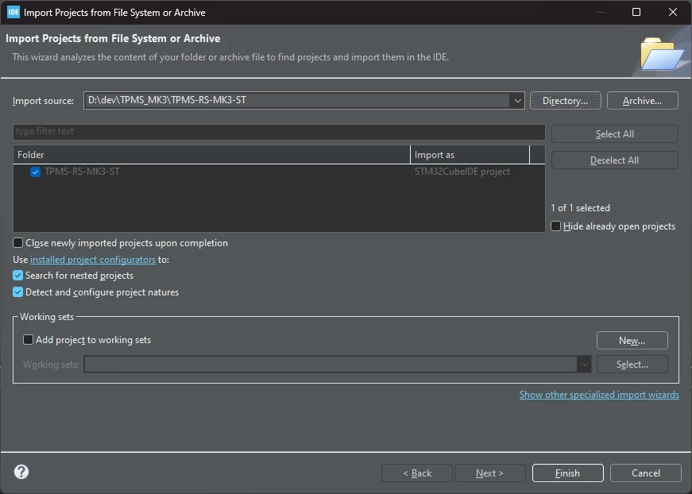Open the Working sets combo dropdown
Viewport: 692px width, 494px height.
pos(584,365)
